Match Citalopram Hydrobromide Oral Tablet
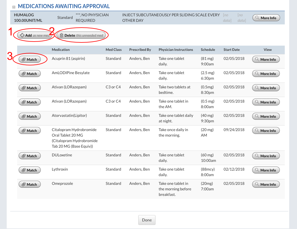This screenshot has height=229, width=297. pyautogui.click(x=29, y=130)
